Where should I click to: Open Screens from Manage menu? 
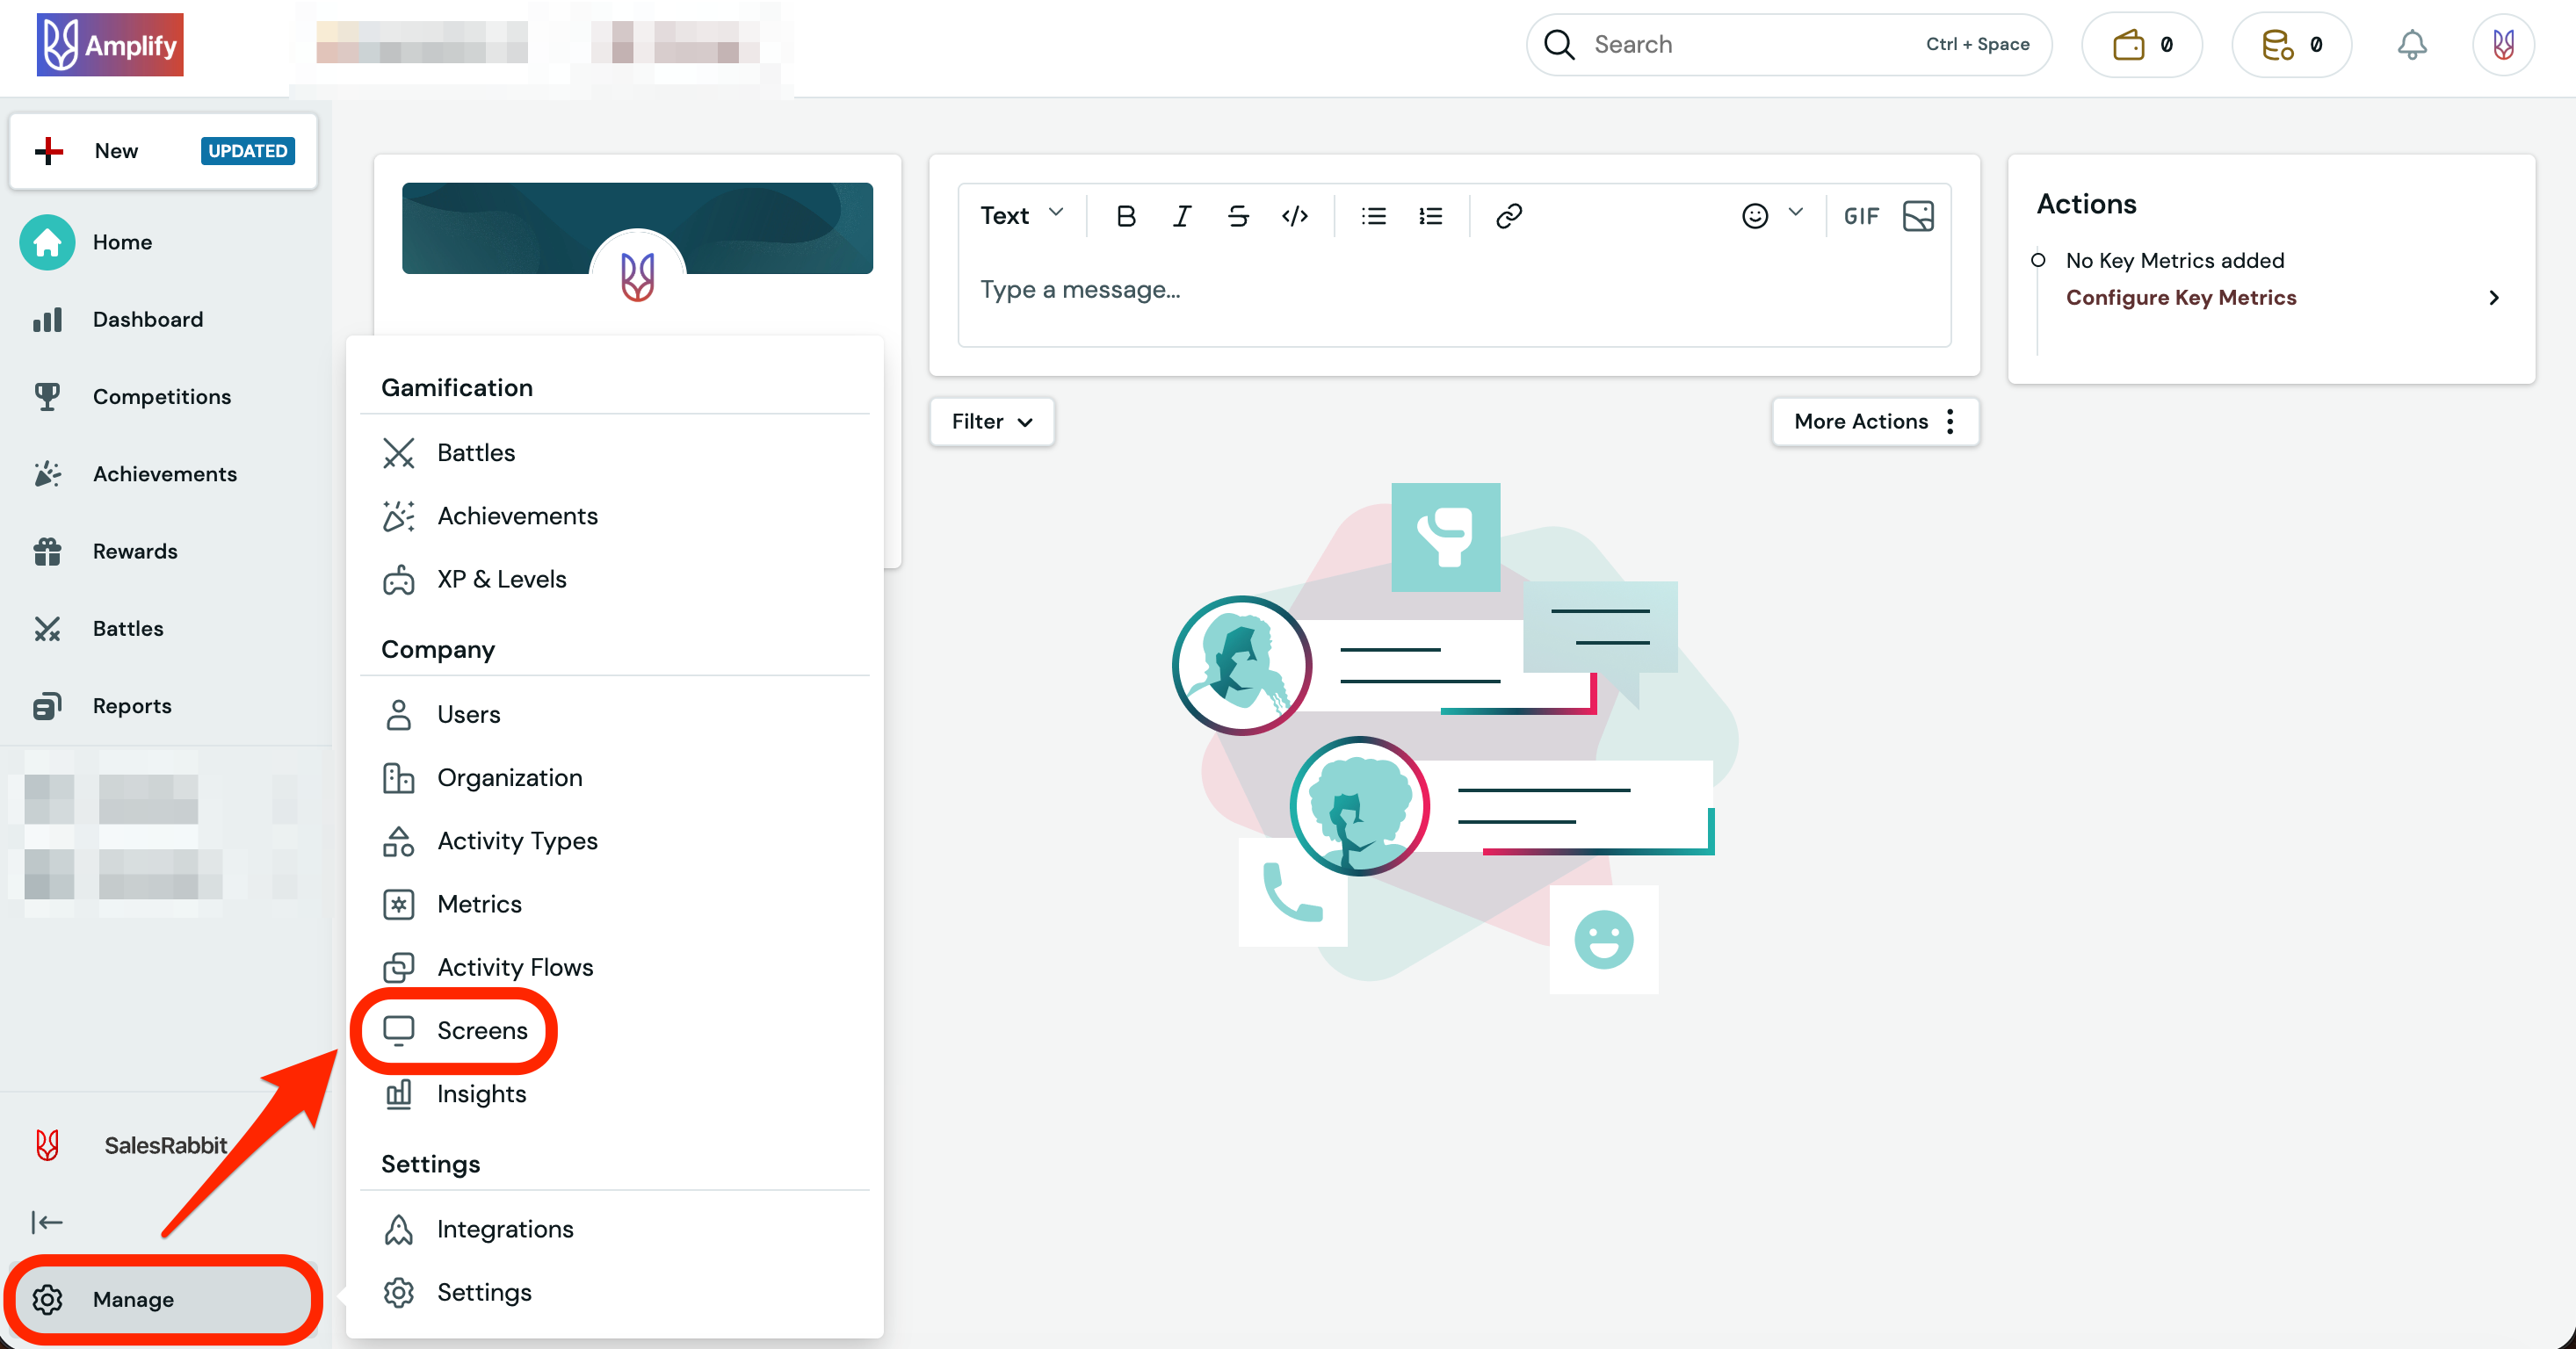point(481,1030)
